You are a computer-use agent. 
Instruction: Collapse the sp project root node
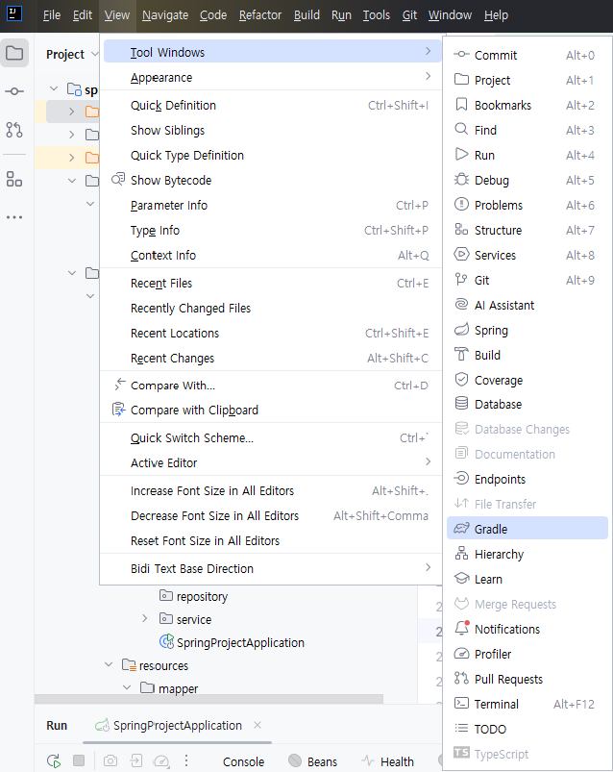click(54, 89)
